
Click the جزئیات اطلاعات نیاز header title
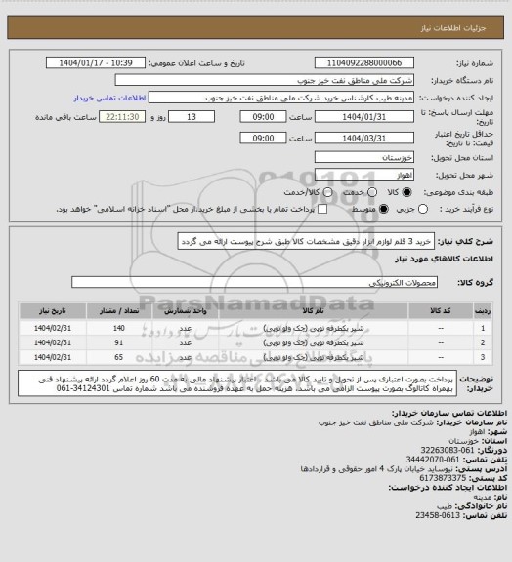[x=453, y=28]
